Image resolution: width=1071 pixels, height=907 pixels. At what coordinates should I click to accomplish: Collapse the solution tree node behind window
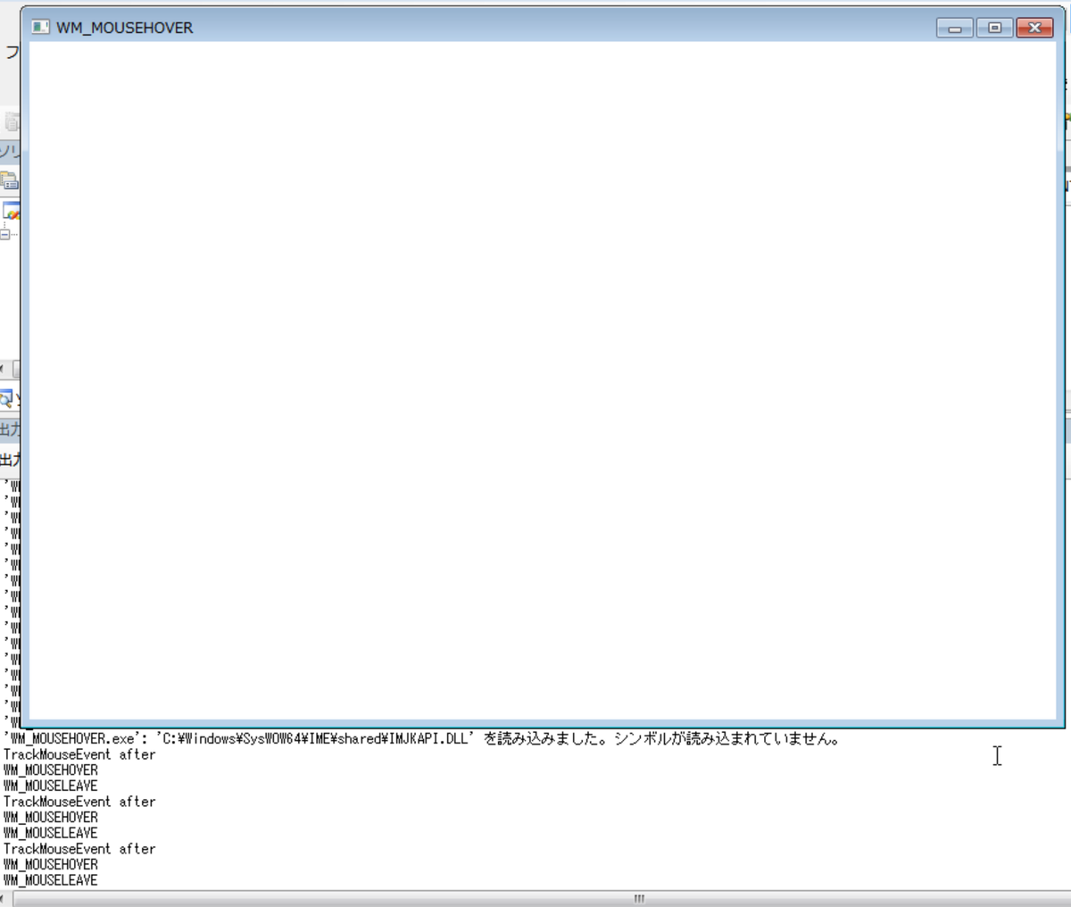pos(5,234)
